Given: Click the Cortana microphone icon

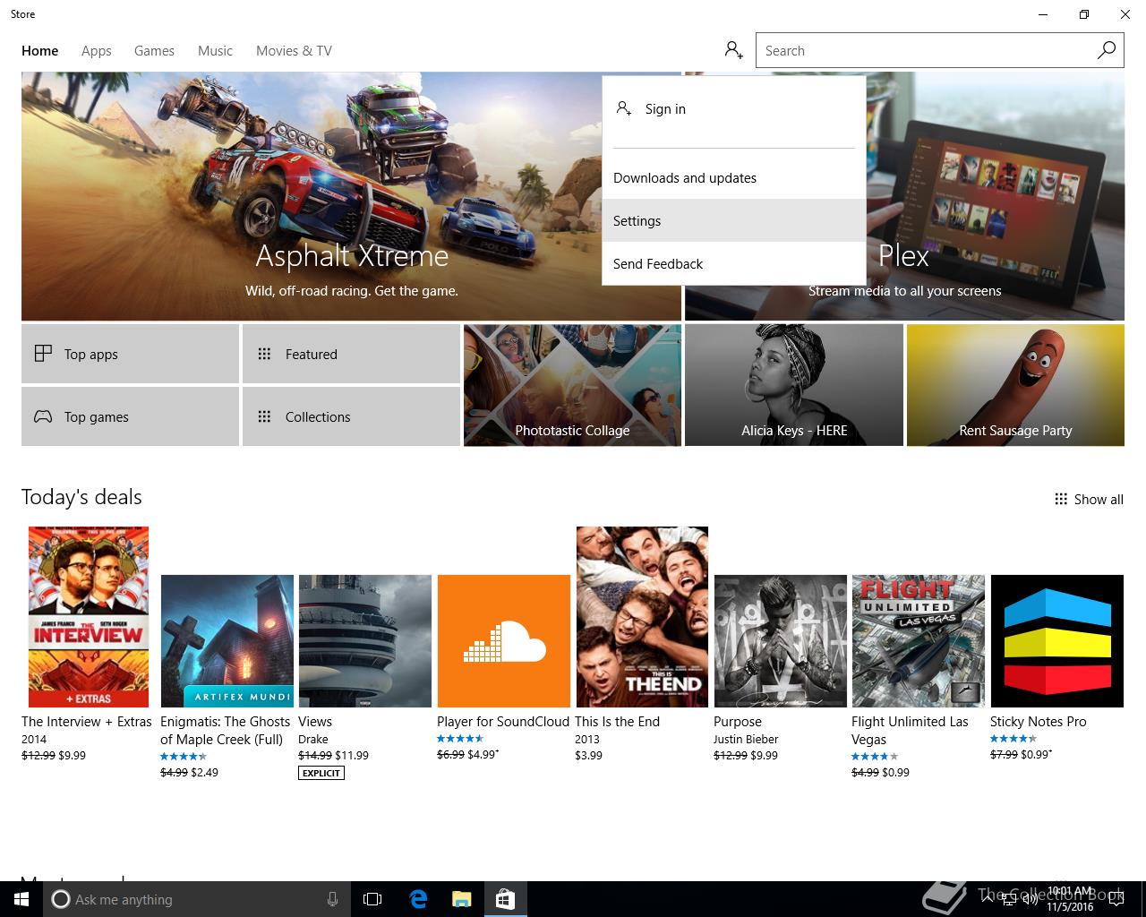Looking at the screenshot, I should (x=332, y=899).
